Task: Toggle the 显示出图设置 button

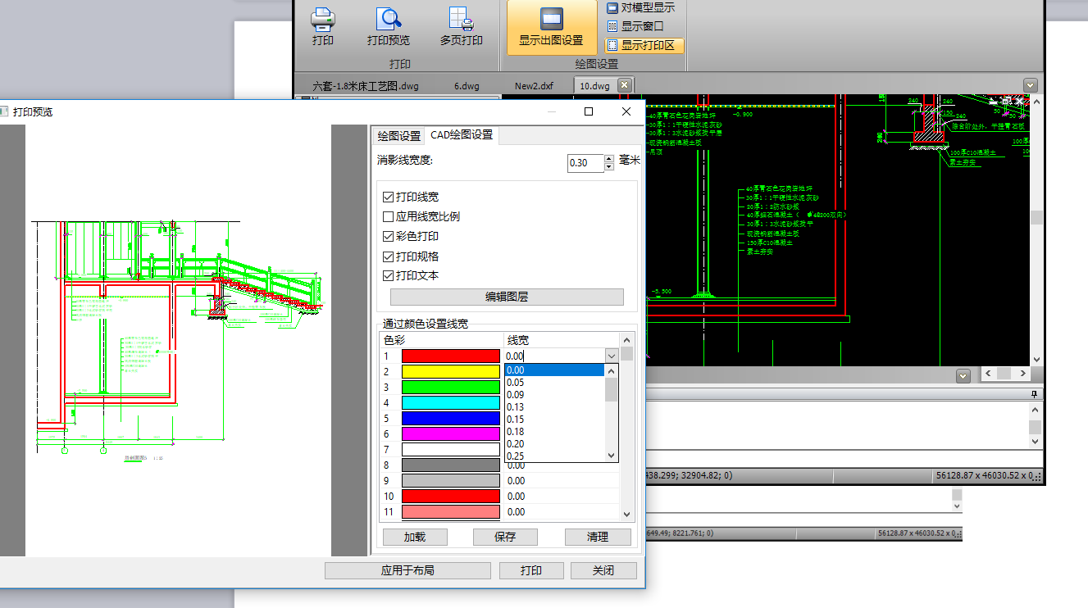Action: coord(551,27)
